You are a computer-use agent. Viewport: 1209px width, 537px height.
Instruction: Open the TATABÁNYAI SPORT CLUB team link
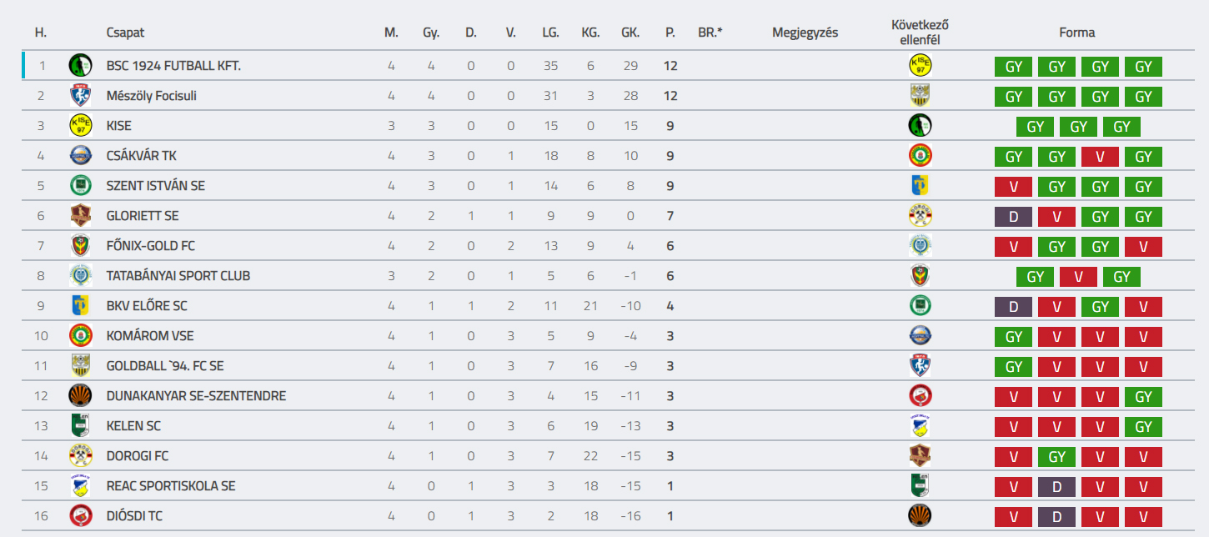[x=178, y=275]
